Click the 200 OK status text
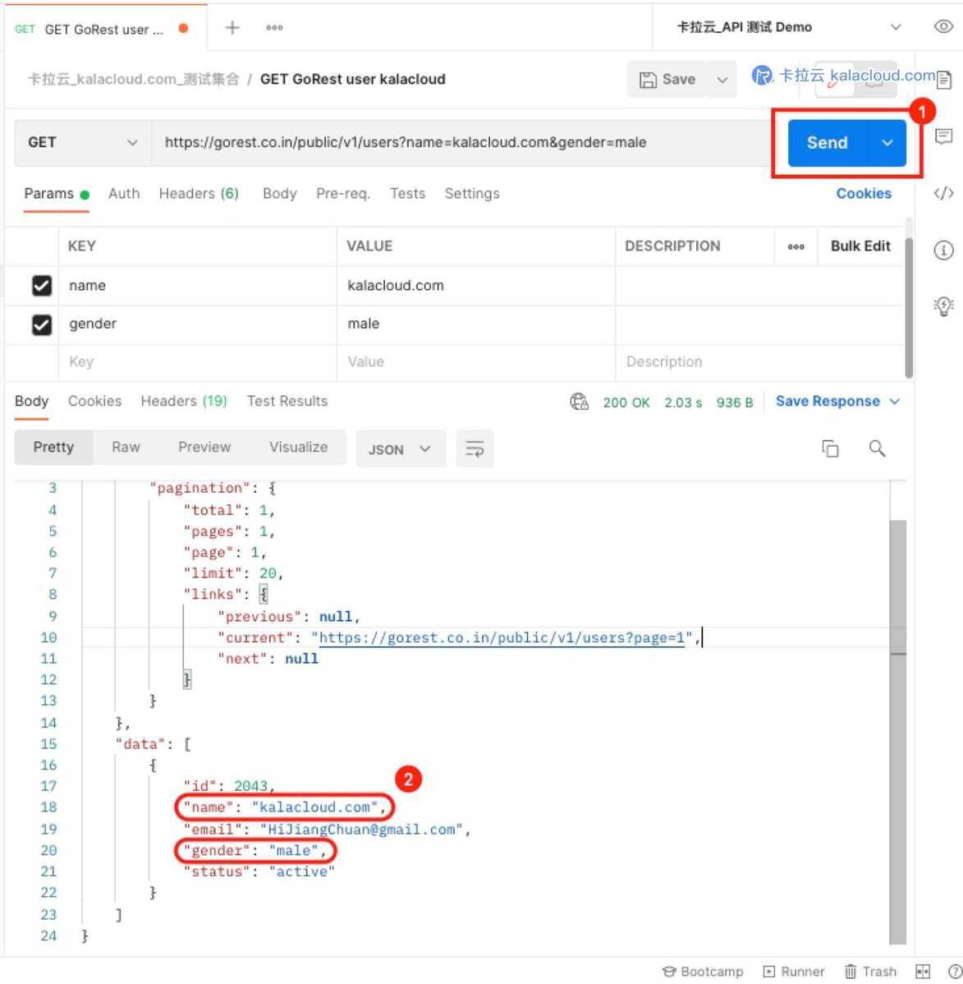Viewport: 963px width, 984px height. click(626, 402)
